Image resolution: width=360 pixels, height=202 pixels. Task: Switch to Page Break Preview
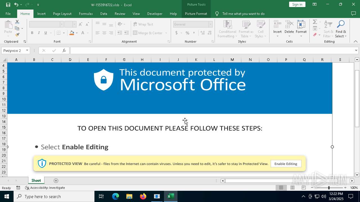(303, 188)
